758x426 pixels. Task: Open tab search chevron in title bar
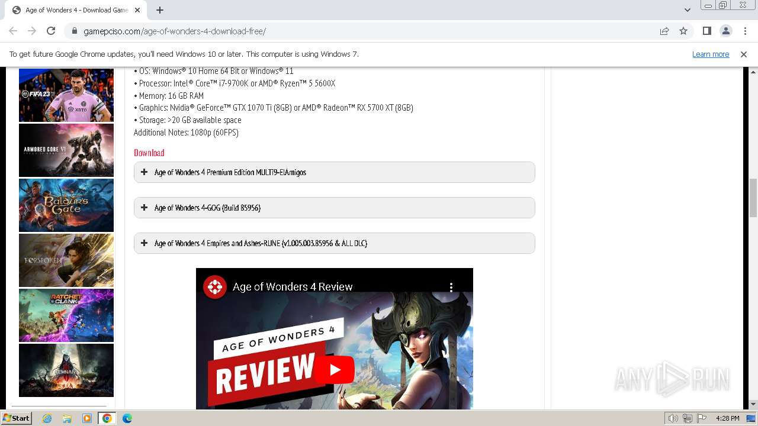coord(687,10)
